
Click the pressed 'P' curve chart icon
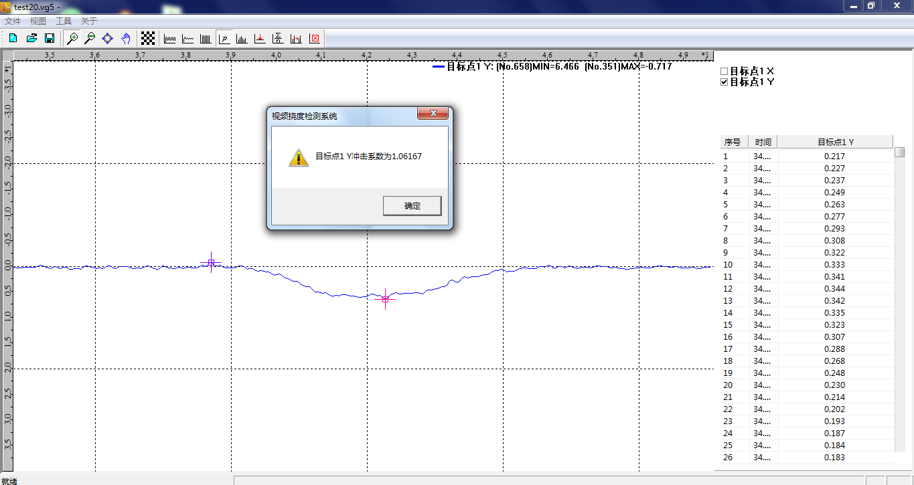224,38
